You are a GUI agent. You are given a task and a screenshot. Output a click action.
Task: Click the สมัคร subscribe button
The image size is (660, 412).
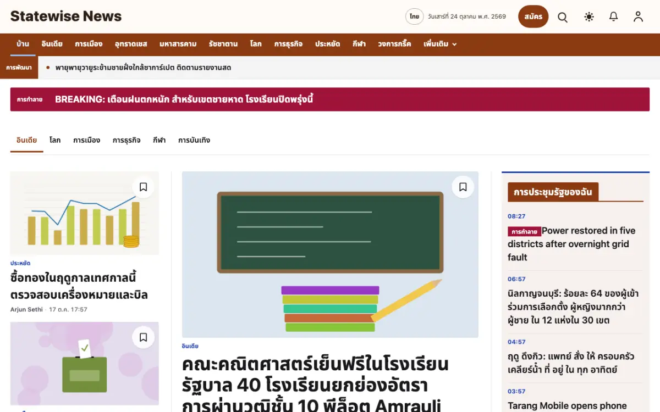[x=533, y=16]
